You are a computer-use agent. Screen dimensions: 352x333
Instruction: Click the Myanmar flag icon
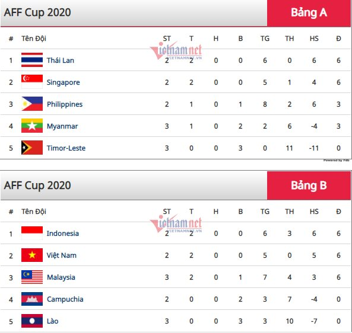click(x=32, y=126)
